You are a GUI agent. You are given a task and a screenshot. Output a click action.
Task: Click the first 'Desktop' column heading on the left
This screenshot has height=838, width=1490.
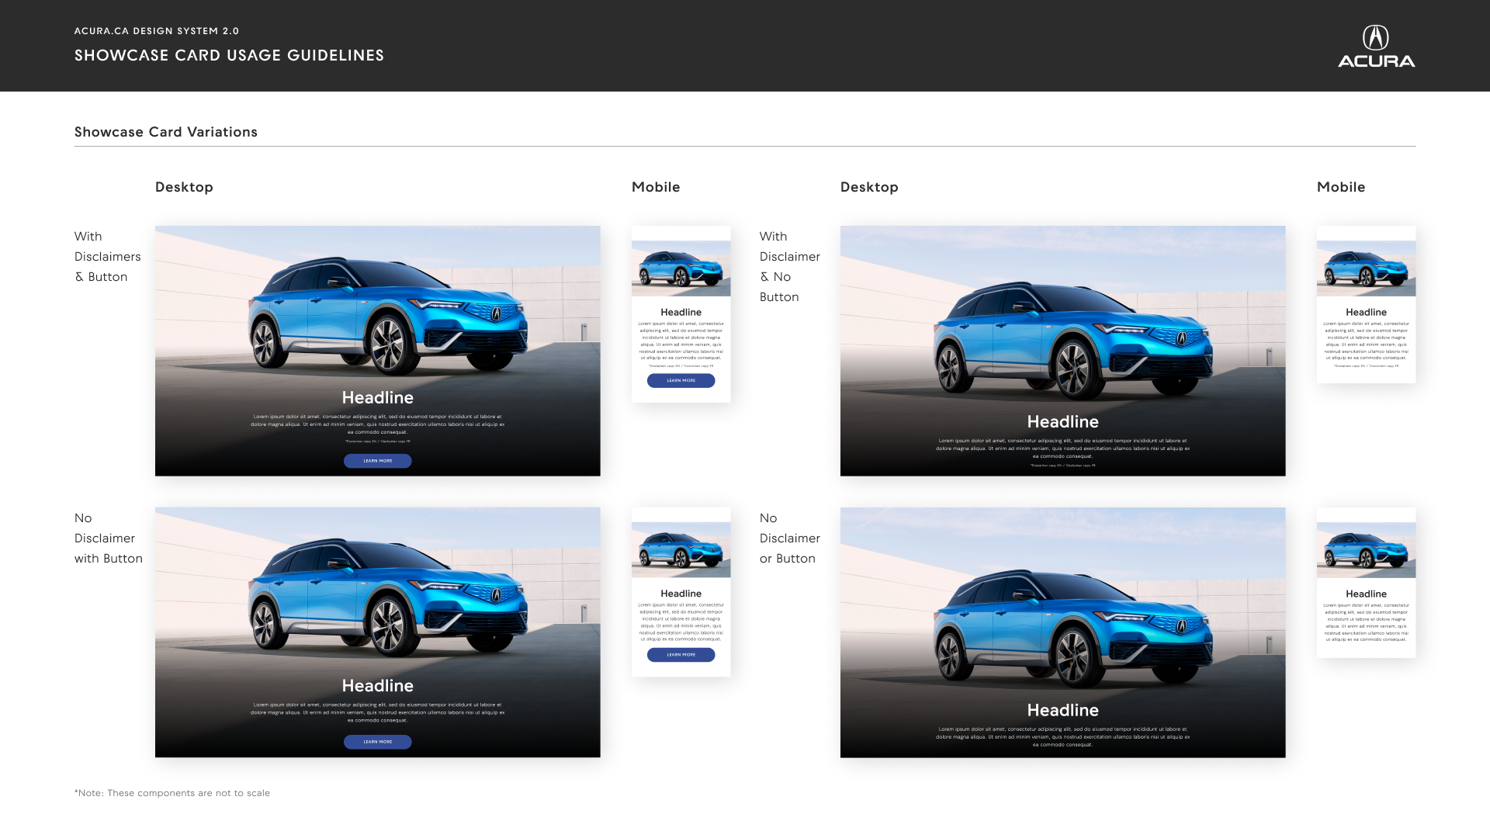click(184, 187)
